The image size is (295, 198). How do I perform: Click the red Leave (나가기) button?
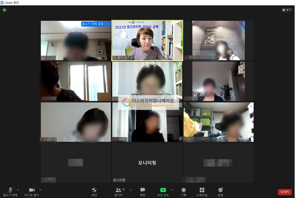tap(284, 192)
